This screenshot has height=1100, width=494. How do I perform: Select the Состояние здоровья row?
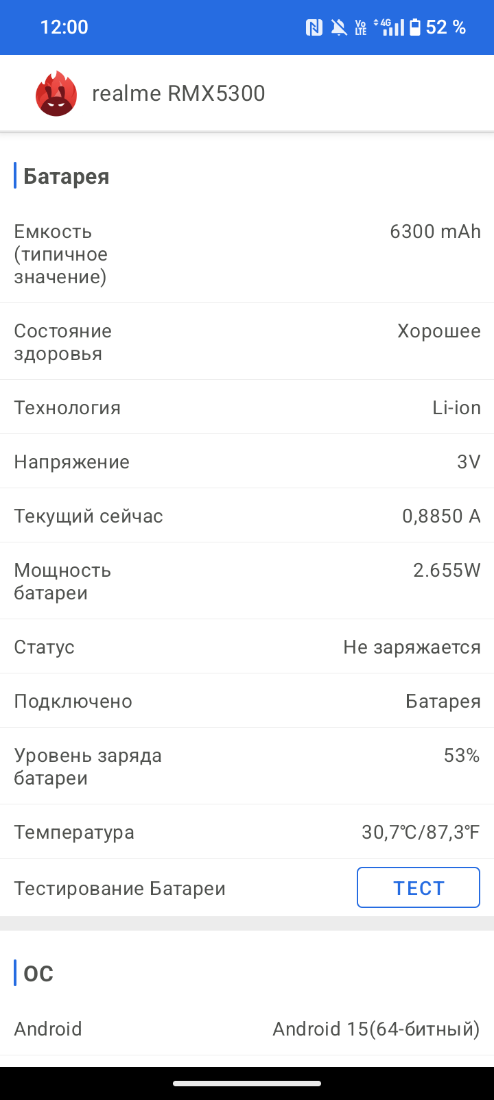click(x=247, y=342)
